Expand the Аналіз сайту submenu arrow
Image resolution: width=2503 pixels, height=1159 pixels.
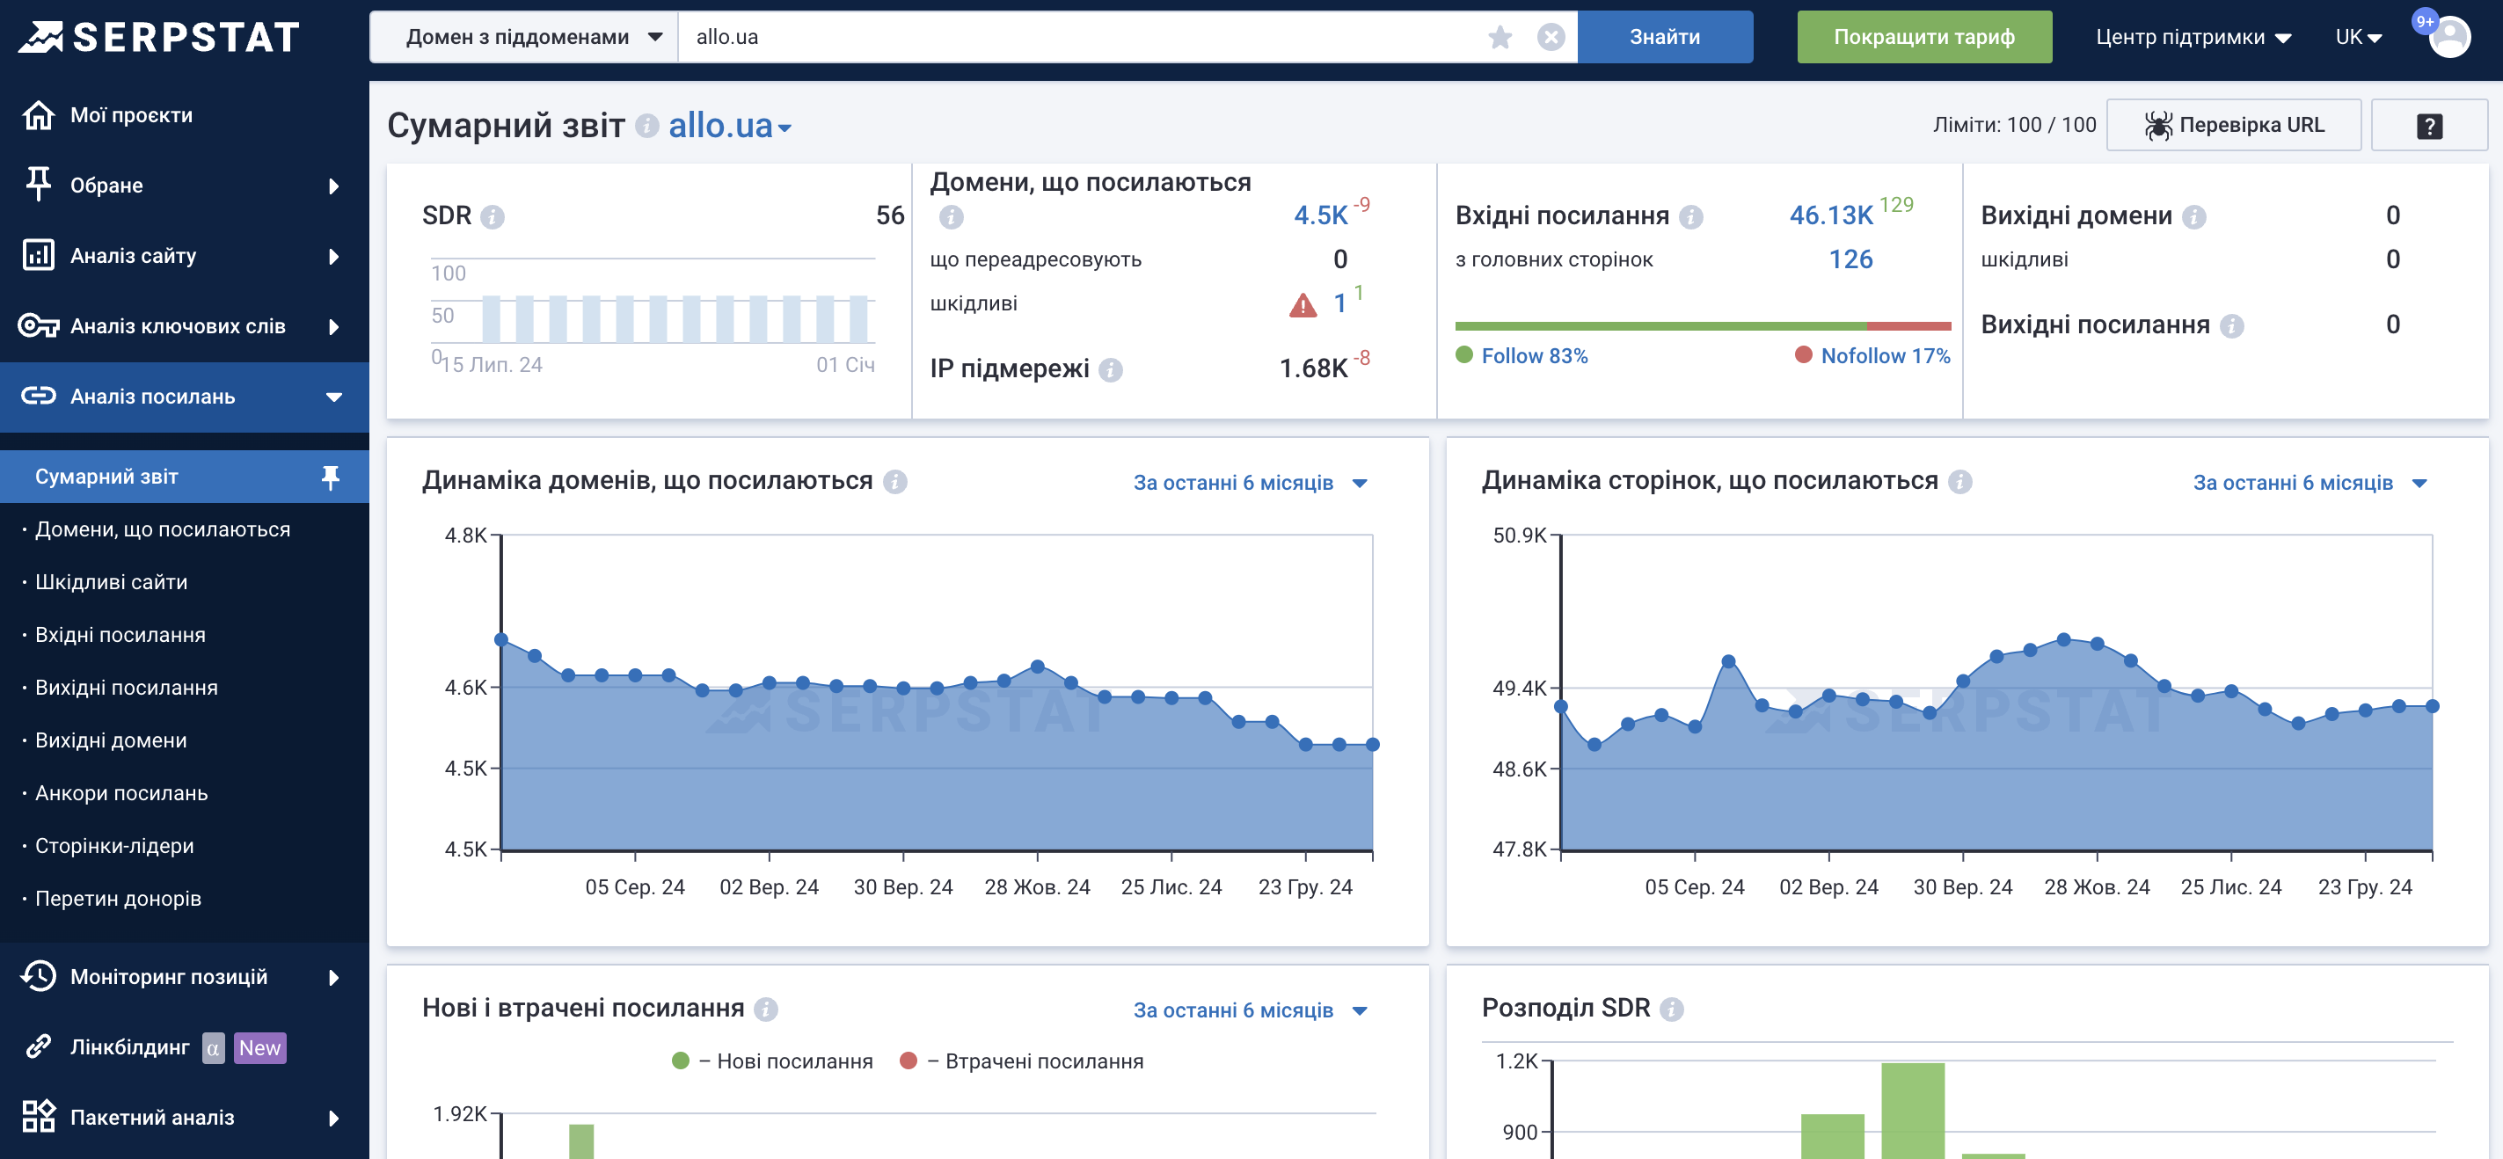(x=333, y=256)
